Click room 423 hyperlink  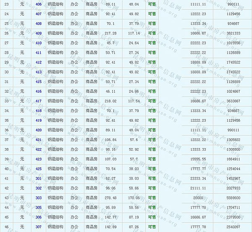pos(39,159)
